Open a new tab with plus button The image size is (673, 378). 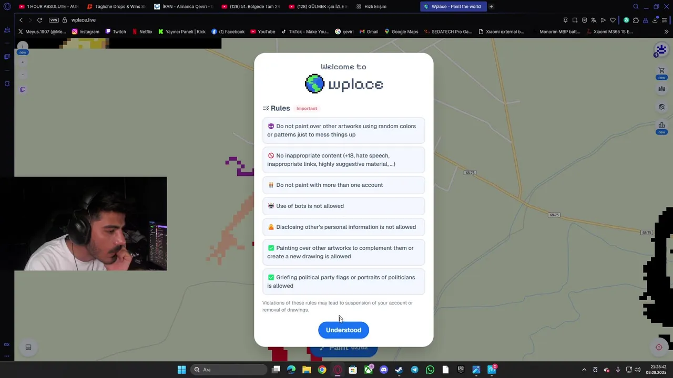(491, 6)
